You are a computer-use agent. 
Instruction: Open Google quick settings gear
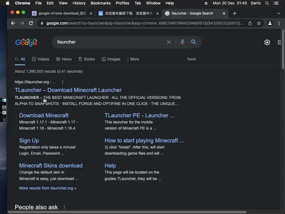(x=267, y=42)
